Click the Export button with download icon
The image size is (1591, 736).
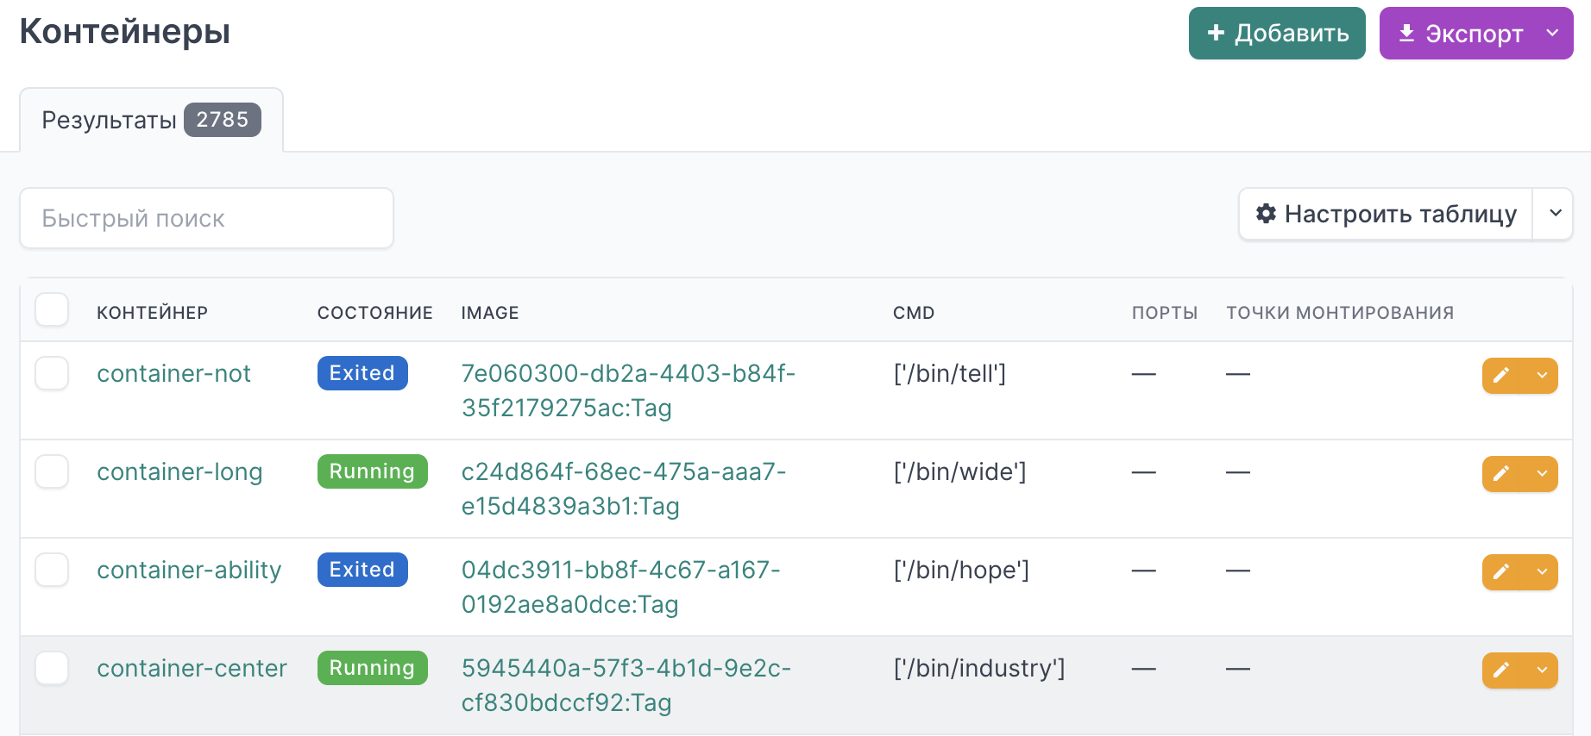1460,34
